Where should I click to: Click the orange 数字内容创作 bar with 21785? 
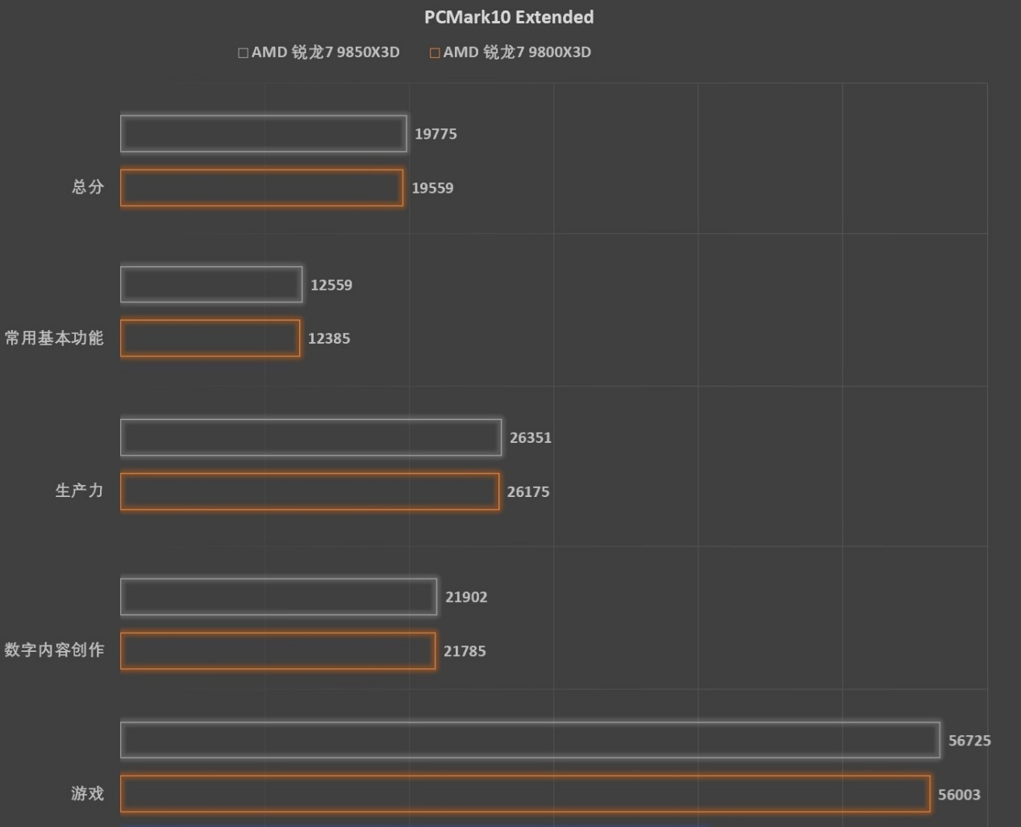tap(278, 651)
